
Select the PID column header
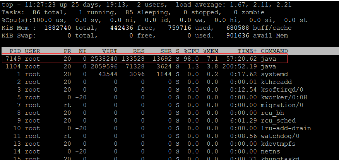tap(15, 51)
